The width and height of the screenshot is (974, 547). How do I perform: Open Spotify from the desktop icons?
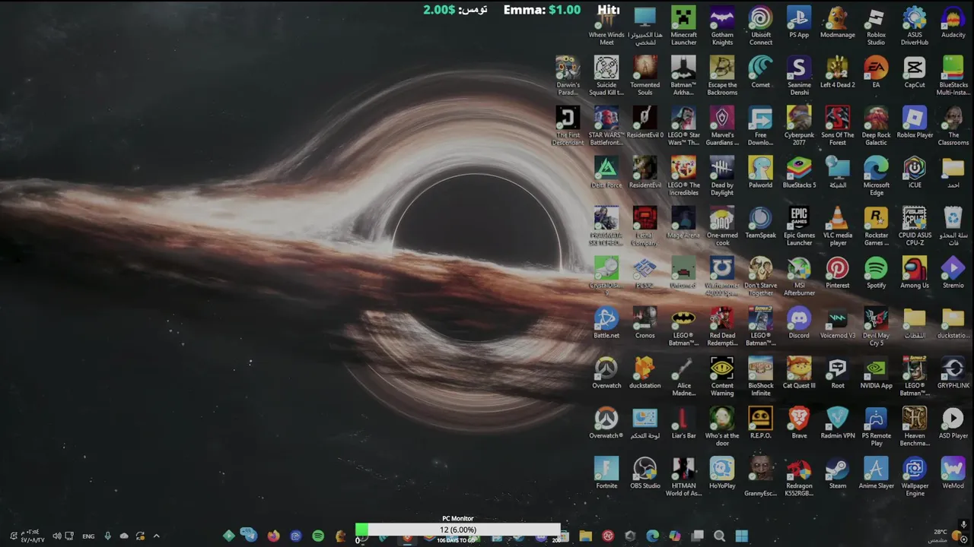pos(876,273)
